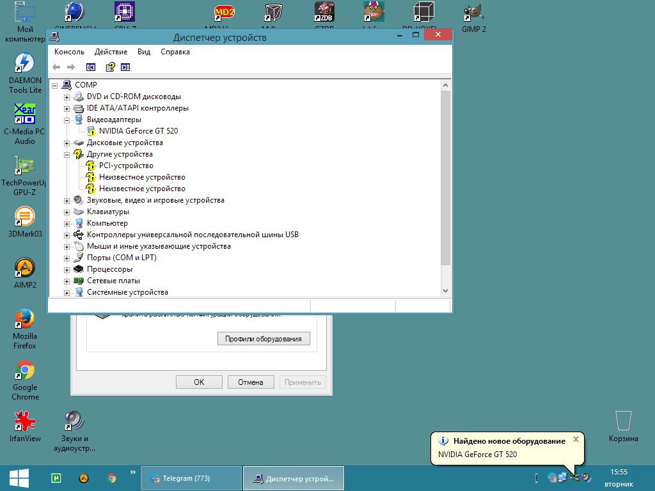
Task: Collapse the COMP root node
Action: tap(55, 86)
